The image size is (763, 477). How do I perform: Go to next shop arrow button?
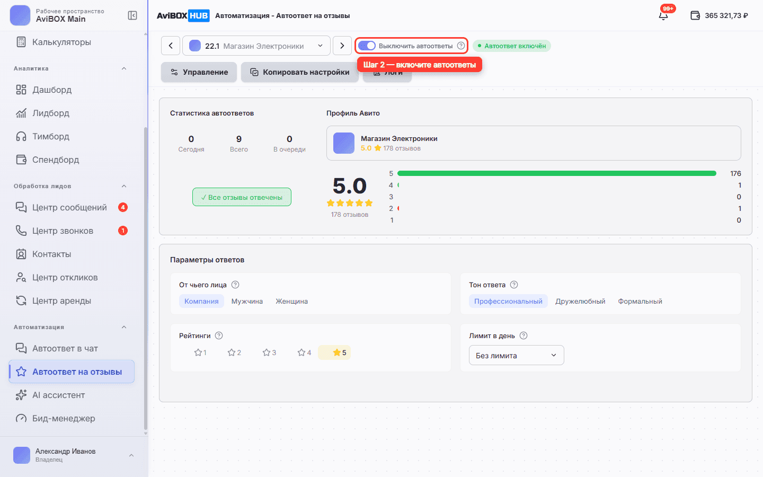click(x=342, y=46)
